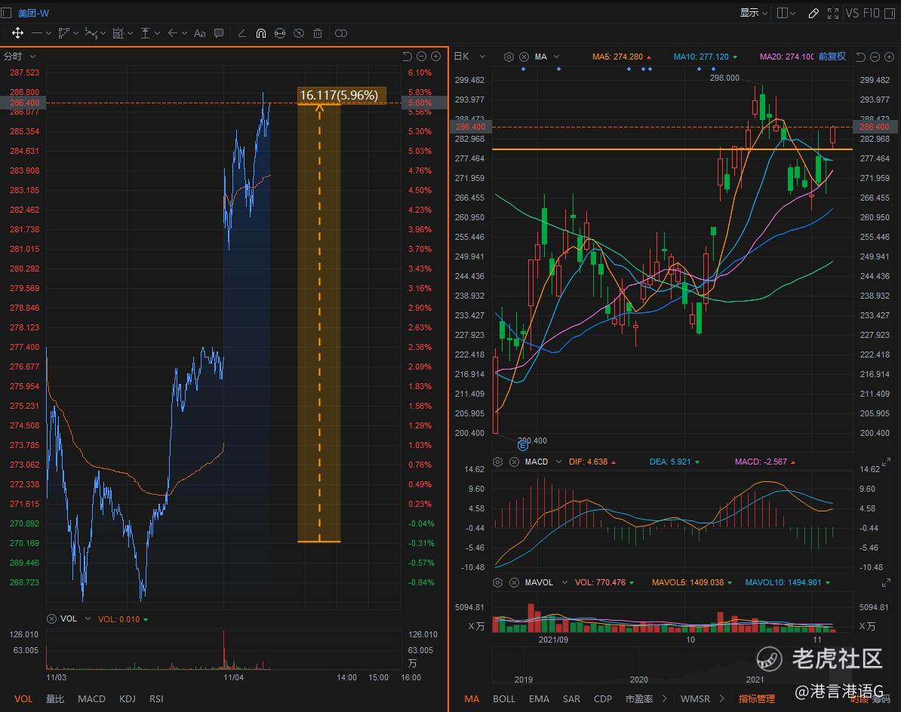
Task: Select the text annotation Aa tool
Action: [x=200, y=33]
